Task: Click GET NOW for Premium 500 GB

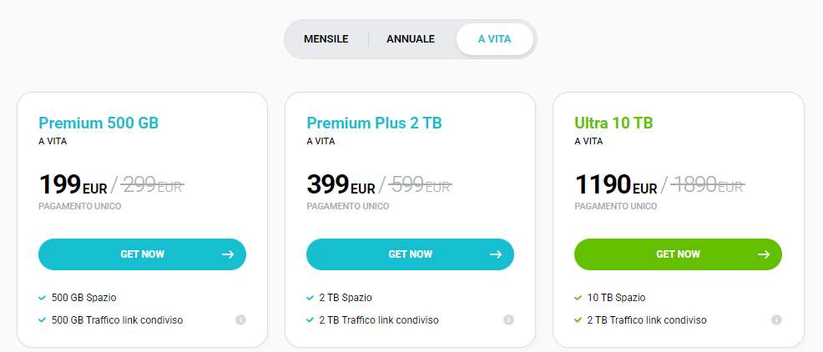Action: tap(142, 254)
